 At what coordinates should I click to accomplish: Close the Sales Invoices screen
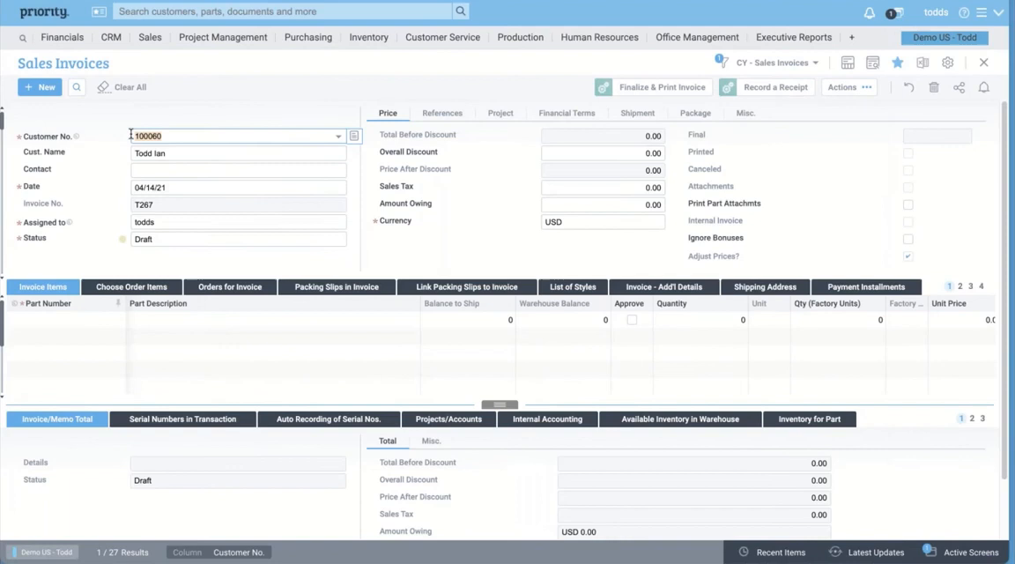tap(984, 63)
